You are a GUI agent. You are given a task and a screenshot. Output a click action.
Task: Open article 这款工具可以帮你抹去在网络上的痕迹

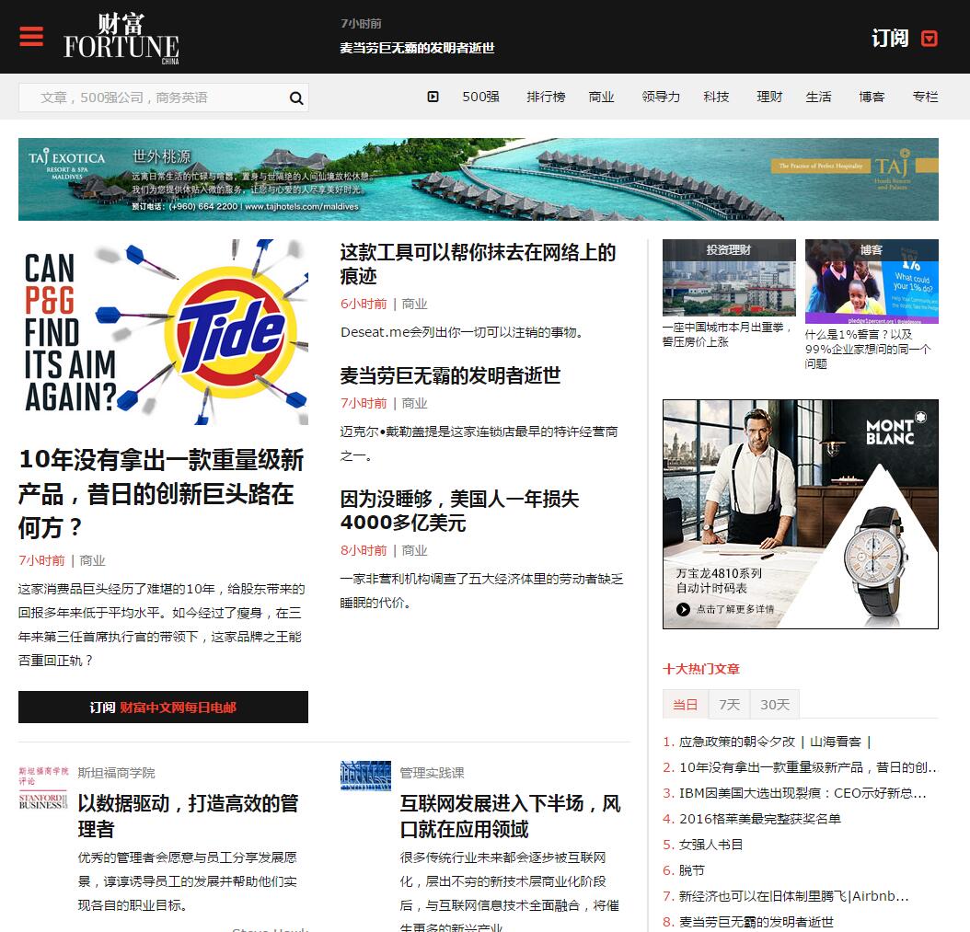(478, 264)
